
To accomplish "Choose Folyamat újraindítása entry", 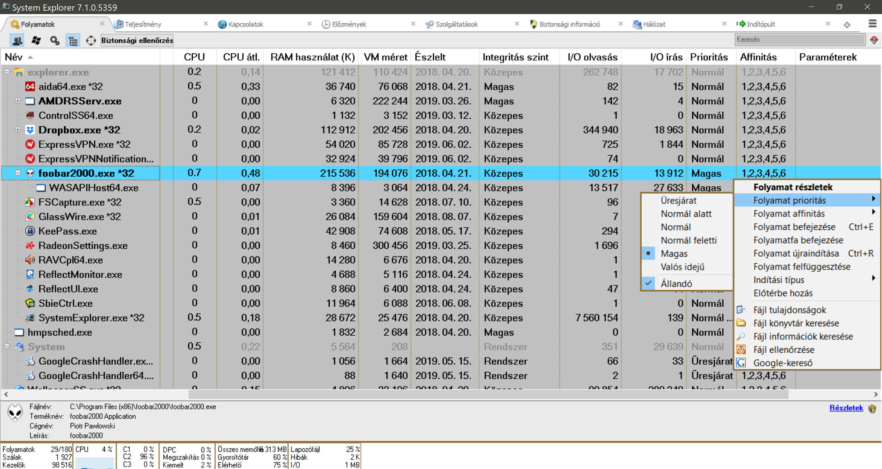I will tap(807, 253).
